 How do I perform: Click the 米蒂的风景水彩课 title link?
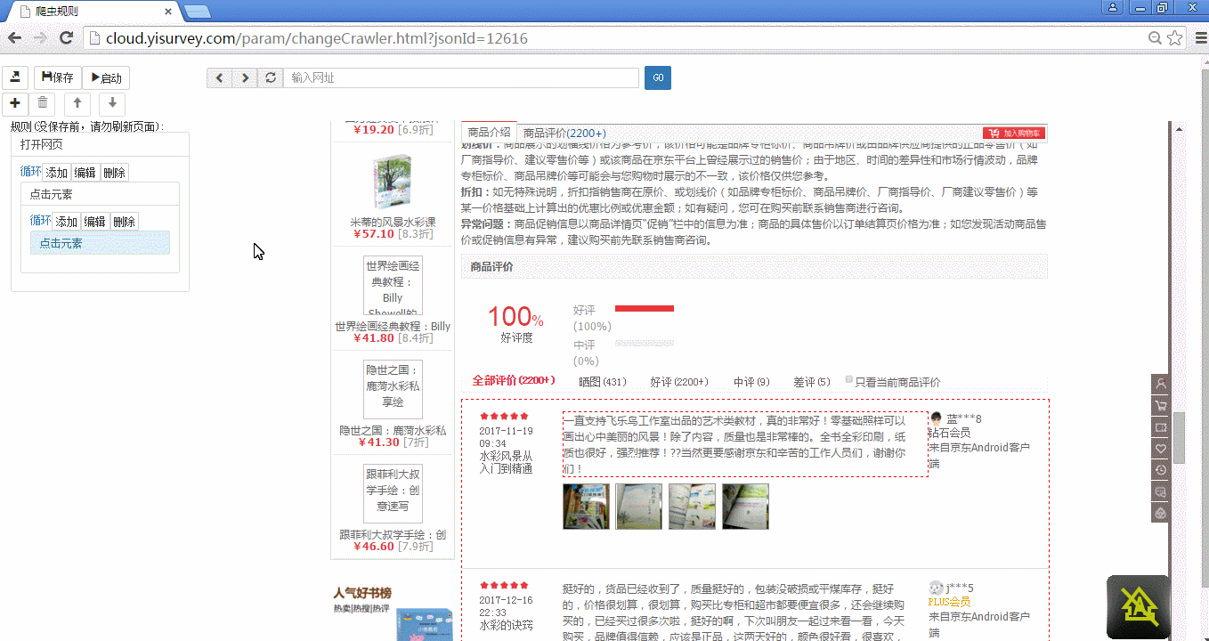click(x=393, y=222)
